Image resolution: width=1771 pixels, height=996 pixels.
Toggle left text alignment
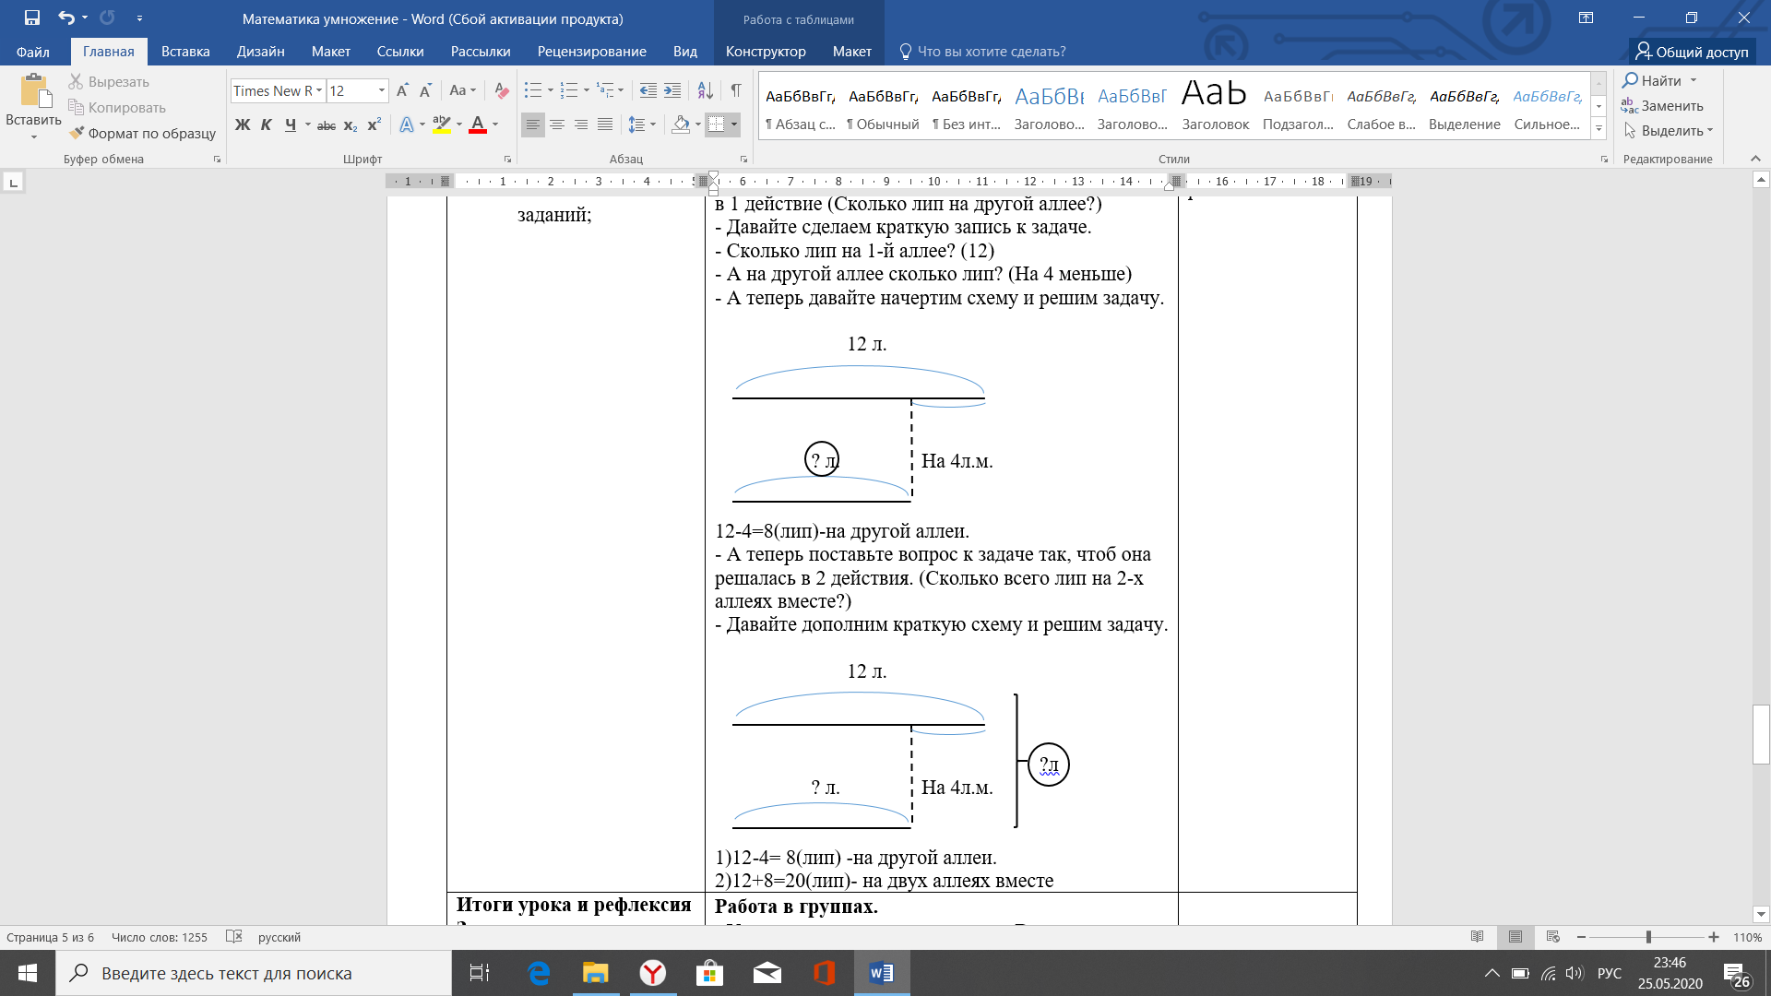click(x=533, y=125)
